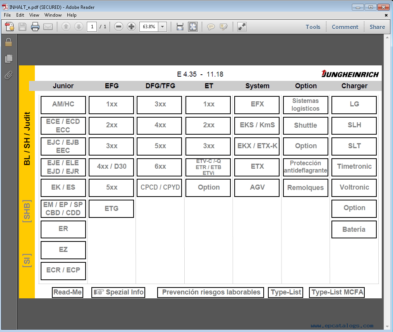The image size is (393, 332).
Task: Go to previous page arrow
Action: (66, 27)
